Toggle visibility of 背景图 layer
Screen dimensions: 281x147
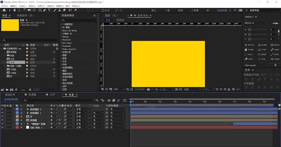click(2, 120)
